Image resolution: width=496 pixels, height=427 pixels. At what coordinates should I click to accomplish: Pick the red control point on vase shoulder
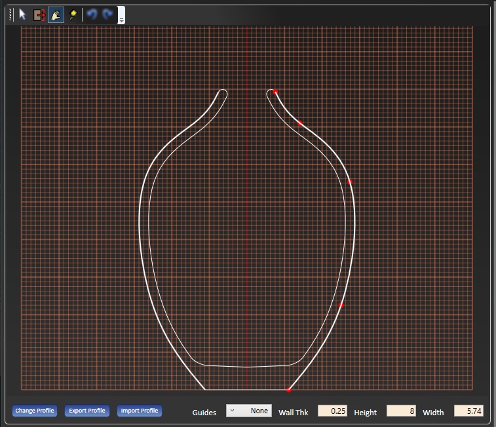click(x=349, y=181)
